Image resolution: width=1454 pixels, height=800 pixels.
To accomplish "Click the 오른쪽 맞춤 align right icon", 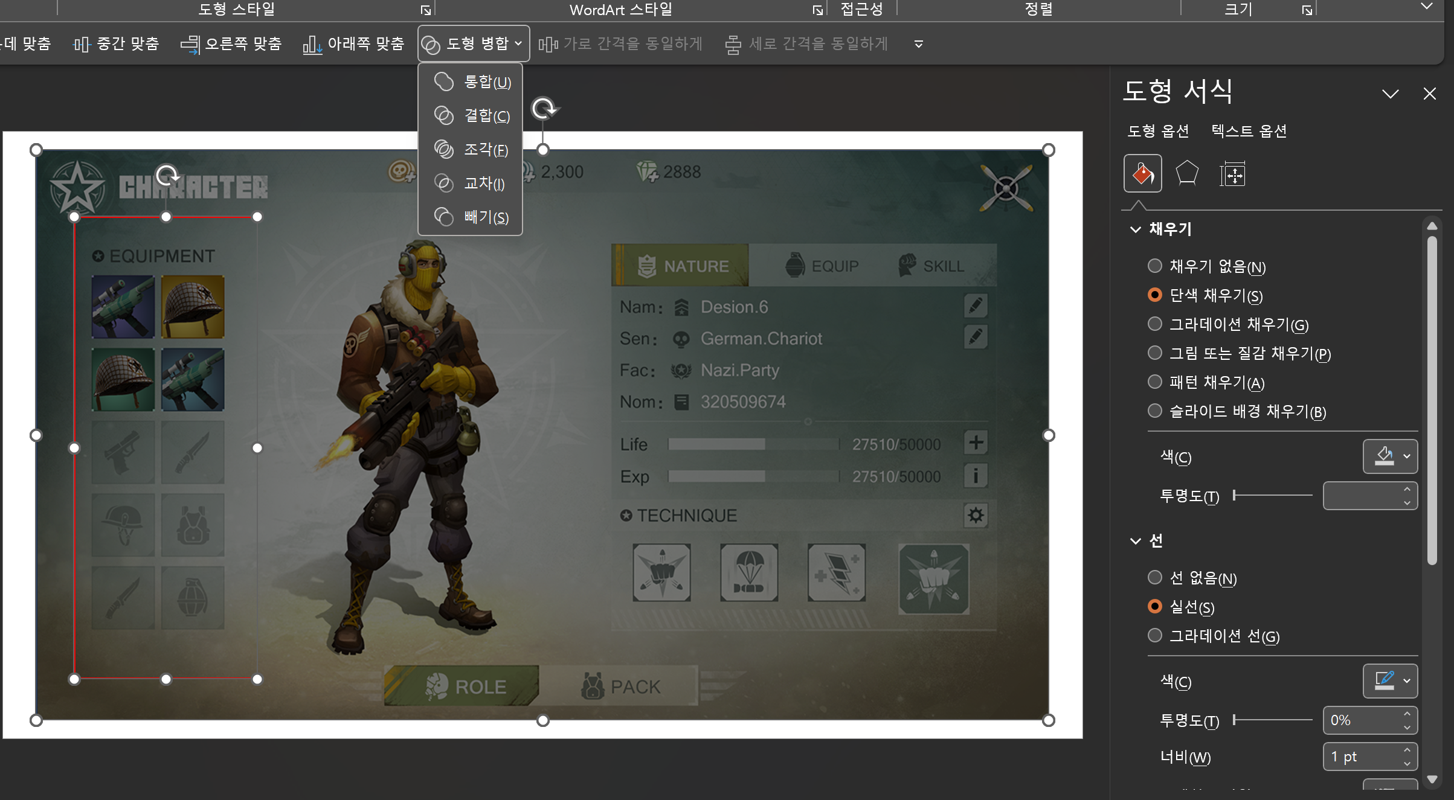I will click(190, 44).
